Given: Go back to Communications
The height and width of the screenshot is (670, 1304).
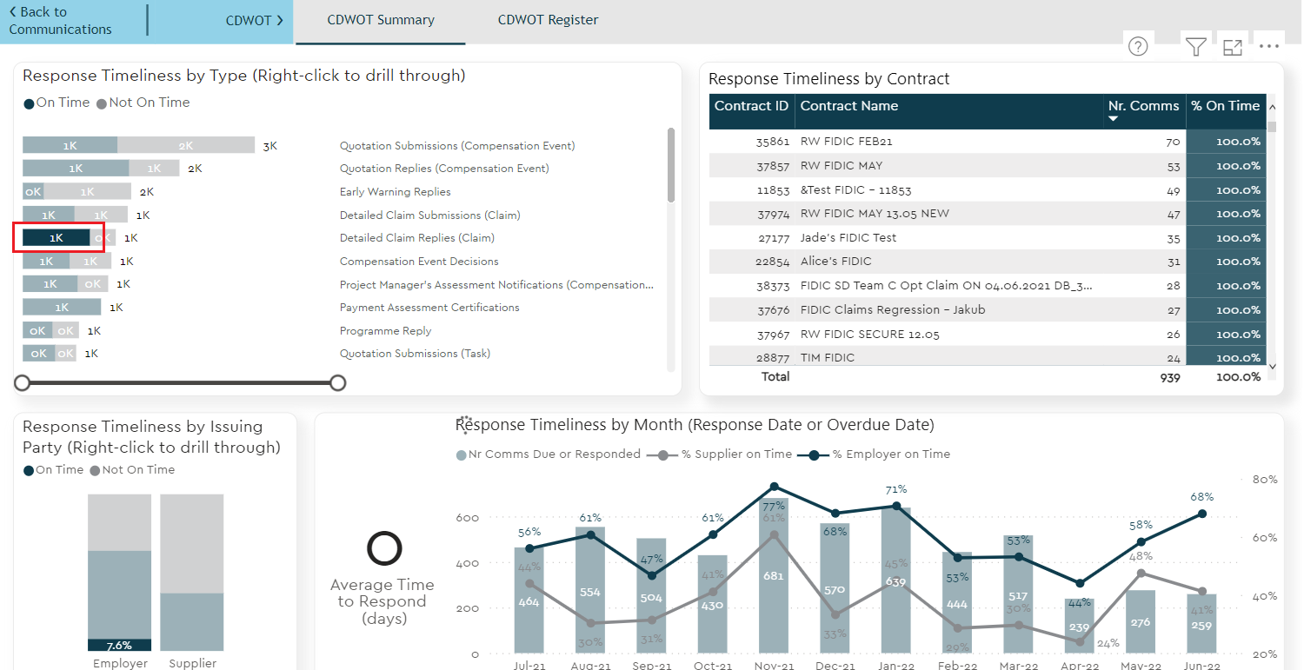Looking at the screenshot, I should (60, 21).
